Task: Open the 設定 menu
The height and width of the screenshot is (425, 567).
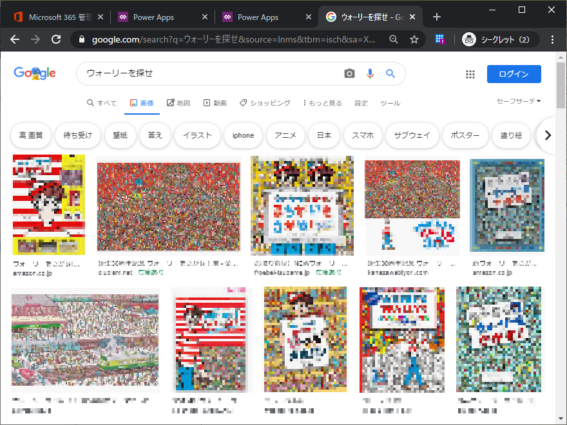Action: click(x=361, y=103)
